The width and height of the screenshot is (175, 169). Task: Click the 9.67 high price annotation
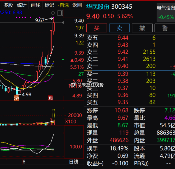coord(40,20)
